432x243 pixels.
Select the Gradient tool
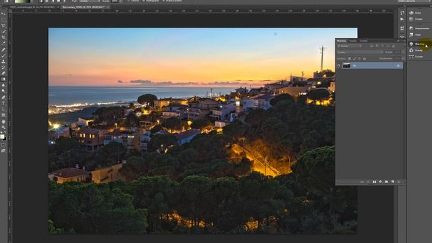coord(3,80)
